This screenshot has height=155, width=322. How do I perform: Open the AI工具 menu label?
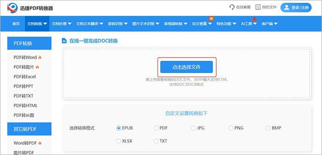click(246, 24)
